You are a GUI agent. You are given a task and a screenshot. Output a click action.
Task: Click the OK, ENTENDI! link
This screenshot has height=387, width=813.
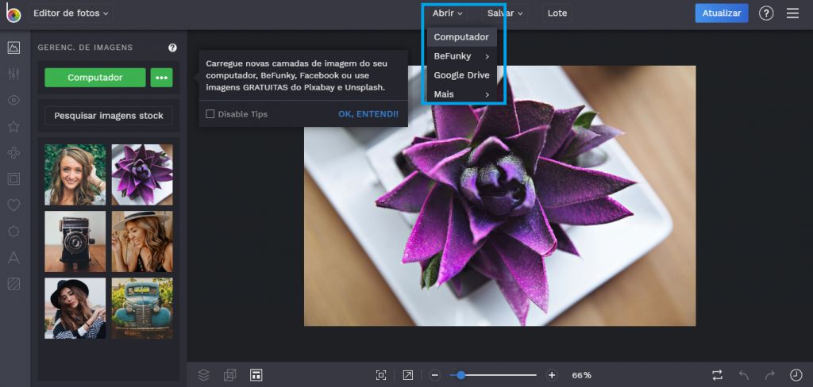(368, 114)
